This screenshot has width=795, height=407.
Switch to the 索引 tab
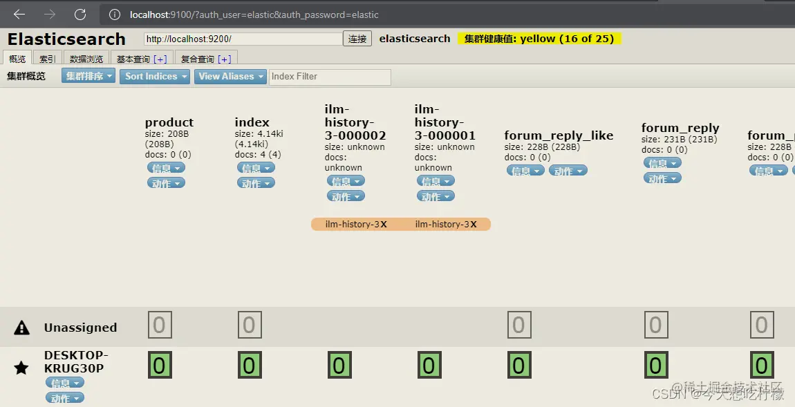click(48, 59)
